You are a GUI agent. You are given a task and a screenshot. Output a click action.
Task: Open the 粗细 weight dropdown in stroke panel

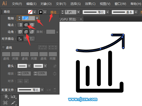click(37, 18)
